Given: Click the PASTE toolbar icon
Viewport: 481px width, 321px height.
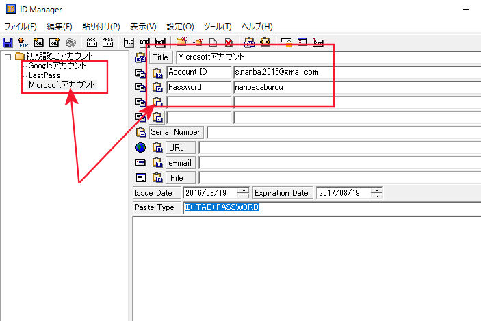Looking at the screenshot, I should click(x=160, y=42).
